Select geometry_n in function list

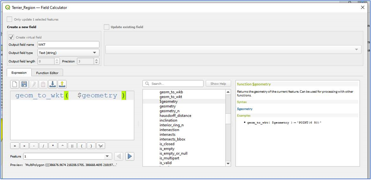(x=170, y=111)
